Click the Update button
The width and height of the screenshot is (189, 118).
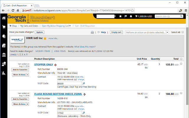coord(40,32)
